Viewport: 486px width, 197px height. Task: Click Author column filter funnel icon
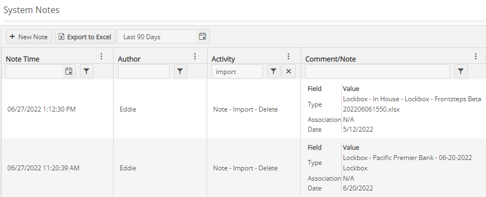point(180,71)
